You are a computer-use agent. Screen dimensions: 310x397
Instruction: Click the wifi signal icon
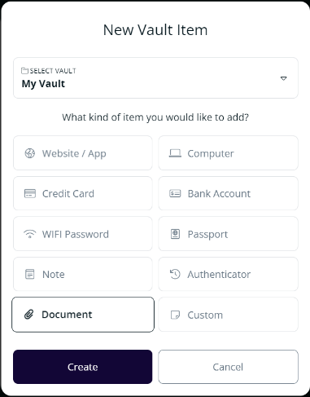click(30, 234)
